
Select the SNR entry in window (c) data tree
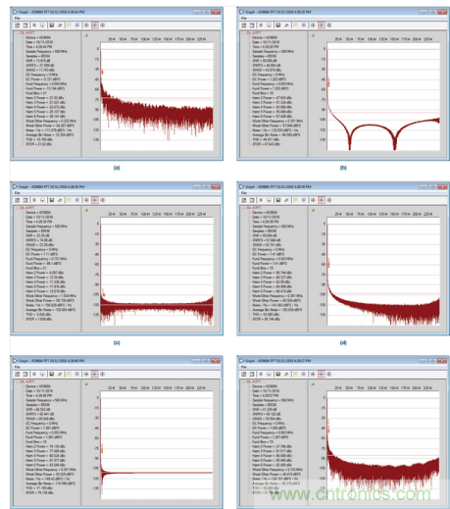[37, 235]
